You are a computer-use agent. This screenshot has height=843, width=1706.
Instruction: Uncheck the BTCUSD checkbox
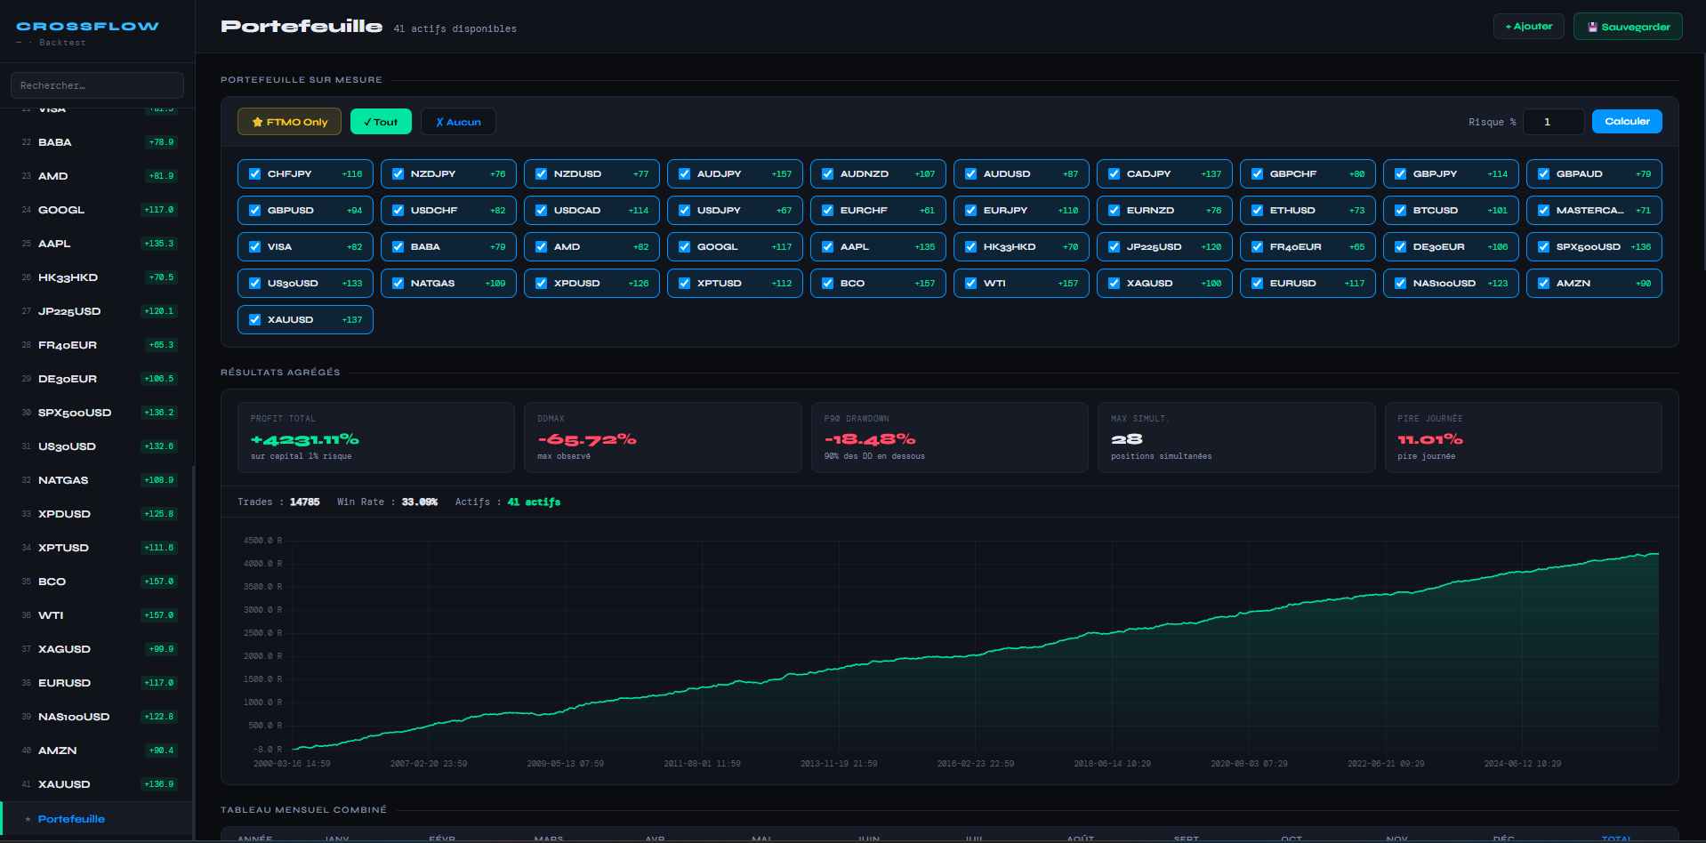coord(1401,211)
